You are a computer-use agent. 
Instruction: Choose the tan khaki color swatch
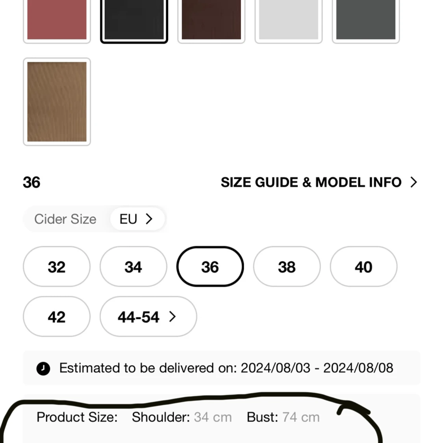pos(57,102)
